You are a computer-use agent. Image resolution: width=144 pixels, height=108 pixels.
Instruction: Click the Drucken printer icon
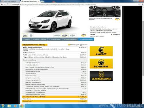[x=81, y=45]
